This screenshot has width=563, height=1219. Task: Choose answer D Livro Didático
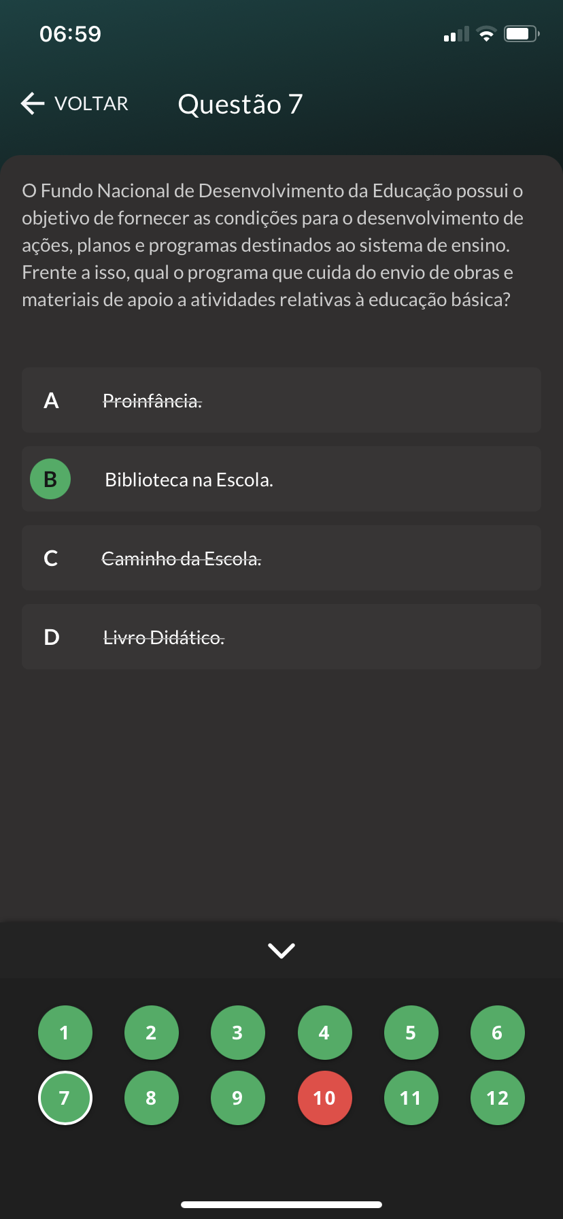281,637
